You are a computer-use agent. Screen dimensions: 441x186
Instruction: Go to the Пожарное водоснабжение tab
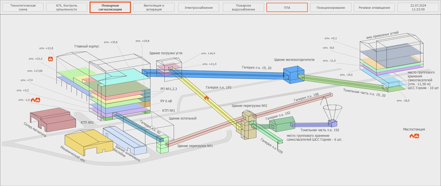[242, 8]
